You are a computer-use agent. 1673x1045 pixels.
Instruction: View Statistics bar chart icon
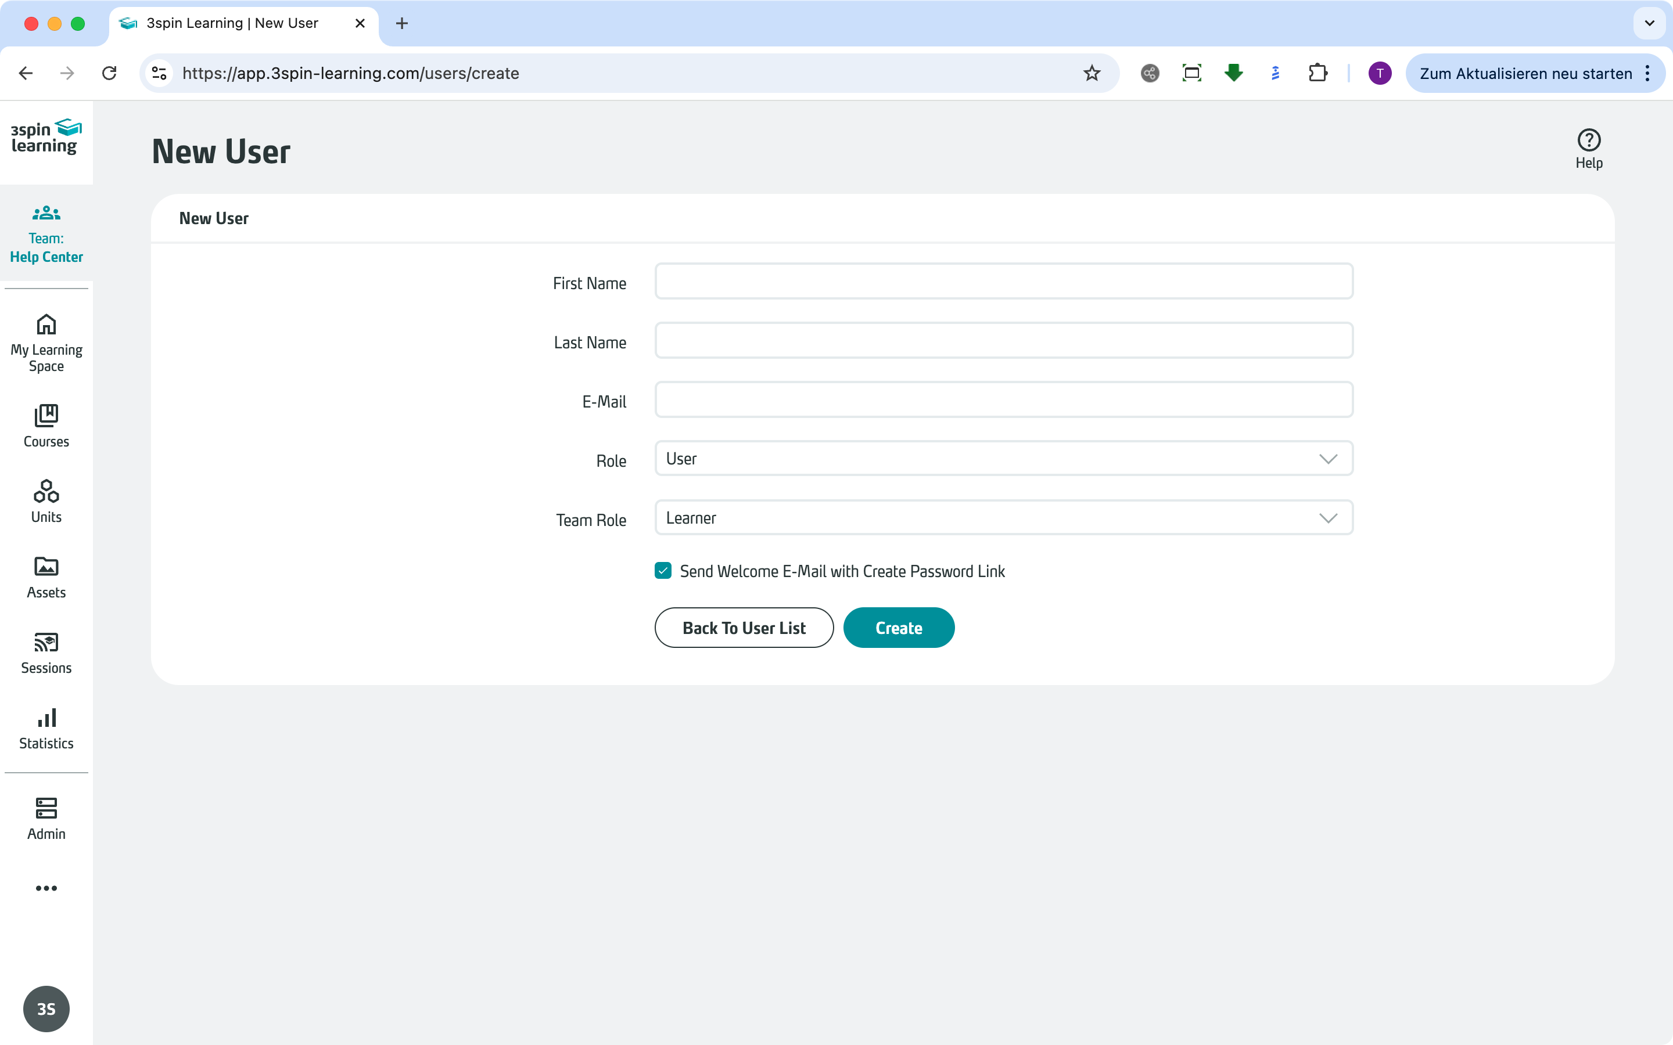46,719
